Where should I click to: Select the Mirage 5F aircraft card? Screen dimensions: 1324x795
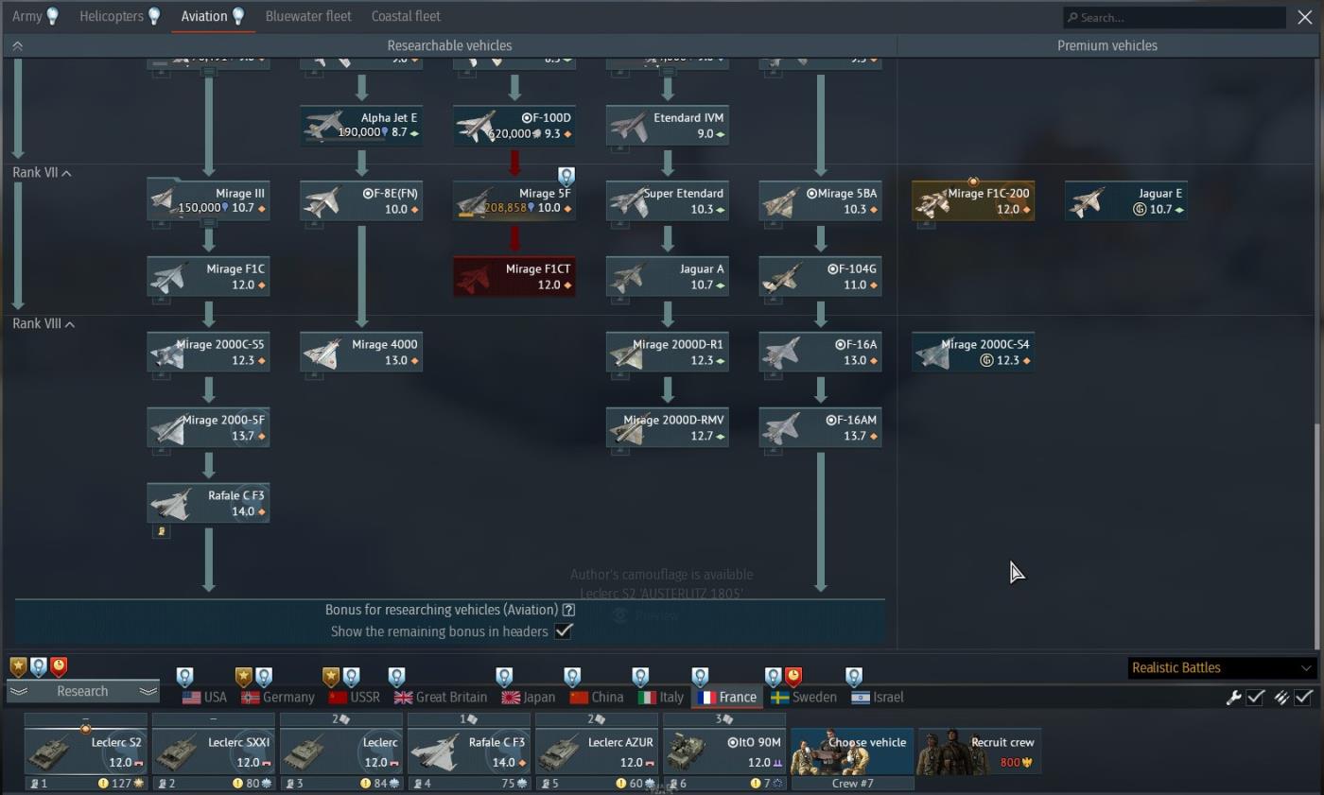514,200
